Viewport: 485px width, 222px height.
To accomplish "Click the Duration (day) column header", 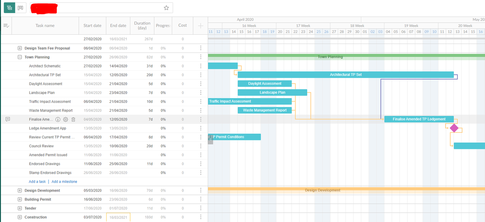I will (142, 25).
